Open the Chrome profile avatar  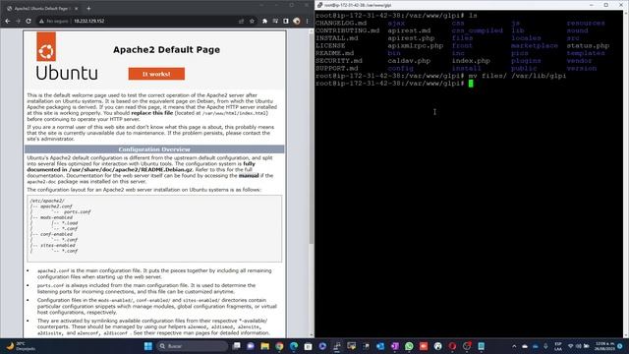point(297,21)
